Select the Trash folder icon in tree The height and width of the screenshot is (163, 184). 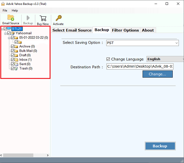pos(17,69)
